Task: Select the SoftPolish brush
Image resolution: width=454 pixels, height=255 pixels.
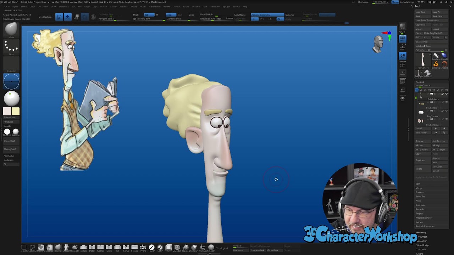Action: pyautogui.click(x=160, y=248)
